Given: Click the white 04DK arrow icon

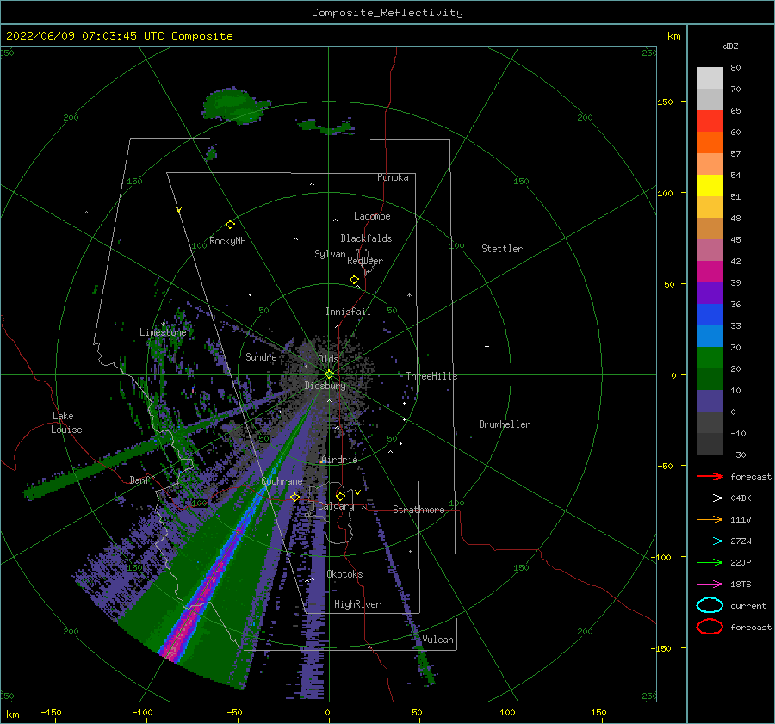Looking at the screenshot, I should (x=710, y=498).
